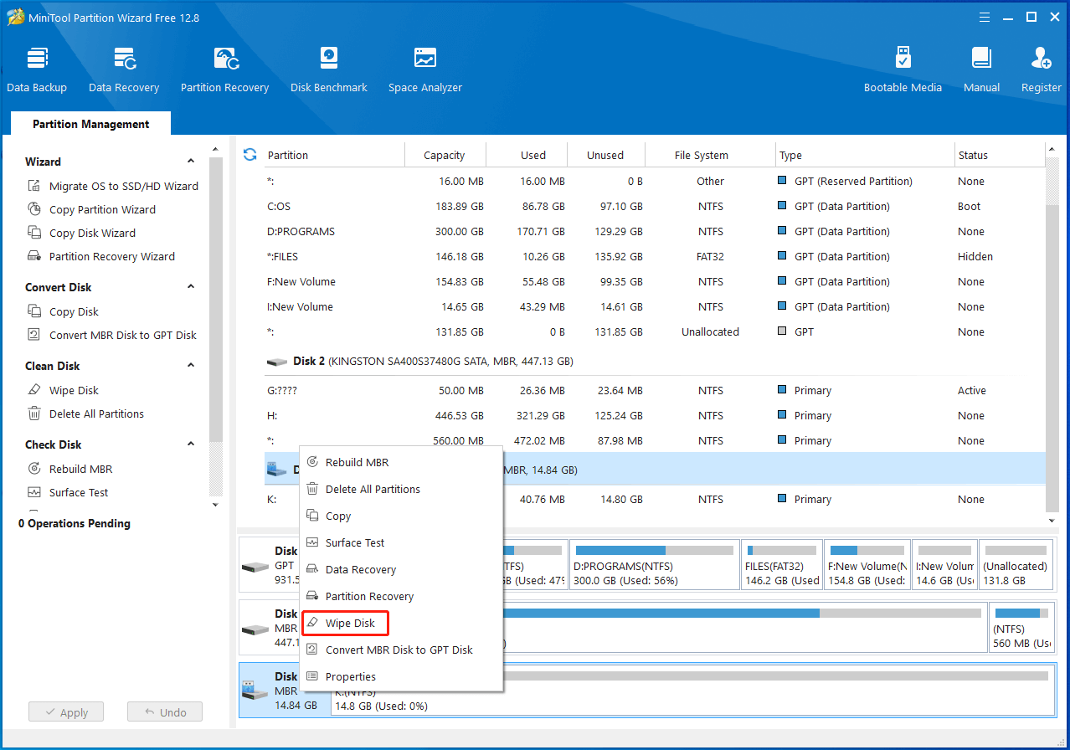Image resolution: width=1070 pixels, height=750 pixels.
Task: Select the FILES(FAT32) block in disk map
Action: [x=782, y=565]
